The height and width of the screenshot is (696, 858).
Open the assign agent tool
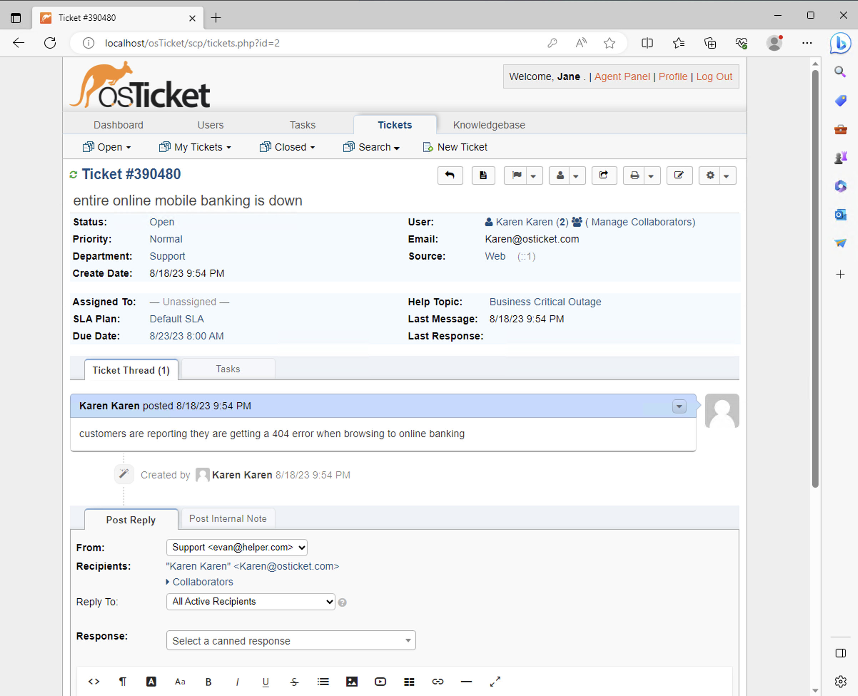(560, 175)
